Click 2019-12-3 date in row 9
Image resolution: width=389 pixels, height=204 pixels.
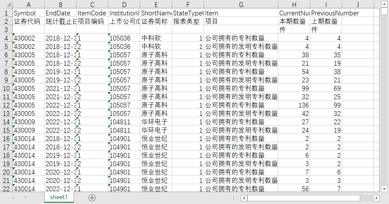(x=61, y=80)
